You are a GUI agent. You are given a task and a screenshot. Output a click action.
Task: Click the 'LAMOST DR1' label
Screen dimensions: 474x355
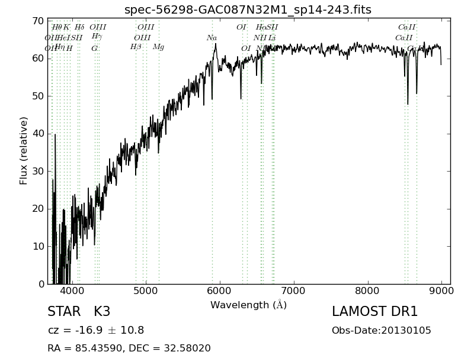pyautogui.click(x=375, y=312)
